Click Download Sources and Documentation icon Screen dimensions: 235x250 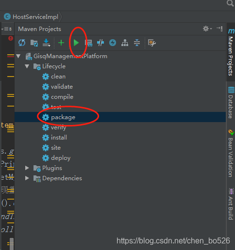(47, 43)
